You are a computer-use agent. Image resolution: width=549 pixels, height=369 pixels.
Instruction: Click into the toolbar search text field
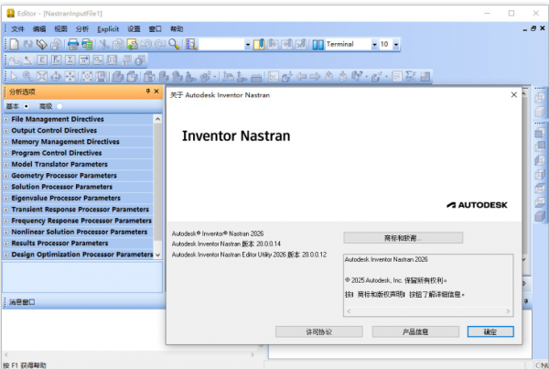(221, 45)
